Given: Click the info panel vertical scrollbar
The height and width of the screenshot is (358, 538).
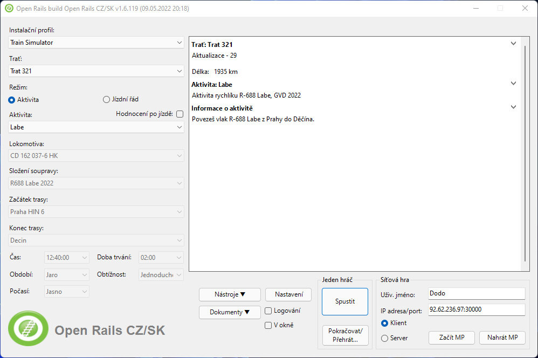Looking at the screenshot, I should pos(525,154).
